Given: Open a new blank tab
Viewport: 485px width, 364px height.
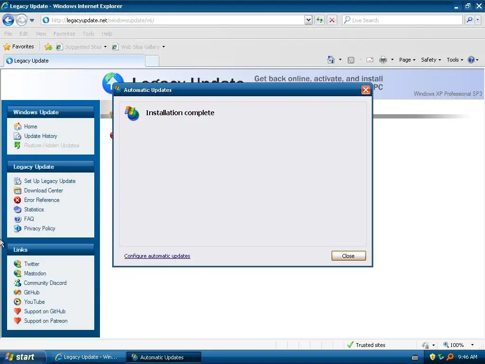Looking at the screenshot, I should 152,61.
